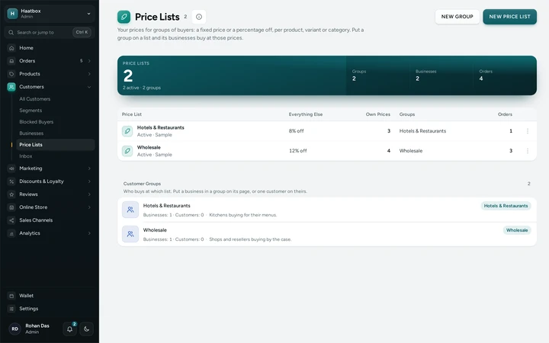Viewport: 549px width, 343px height.
Task: Expand the Marketing menu chevron
Action: tap(89, 168)
